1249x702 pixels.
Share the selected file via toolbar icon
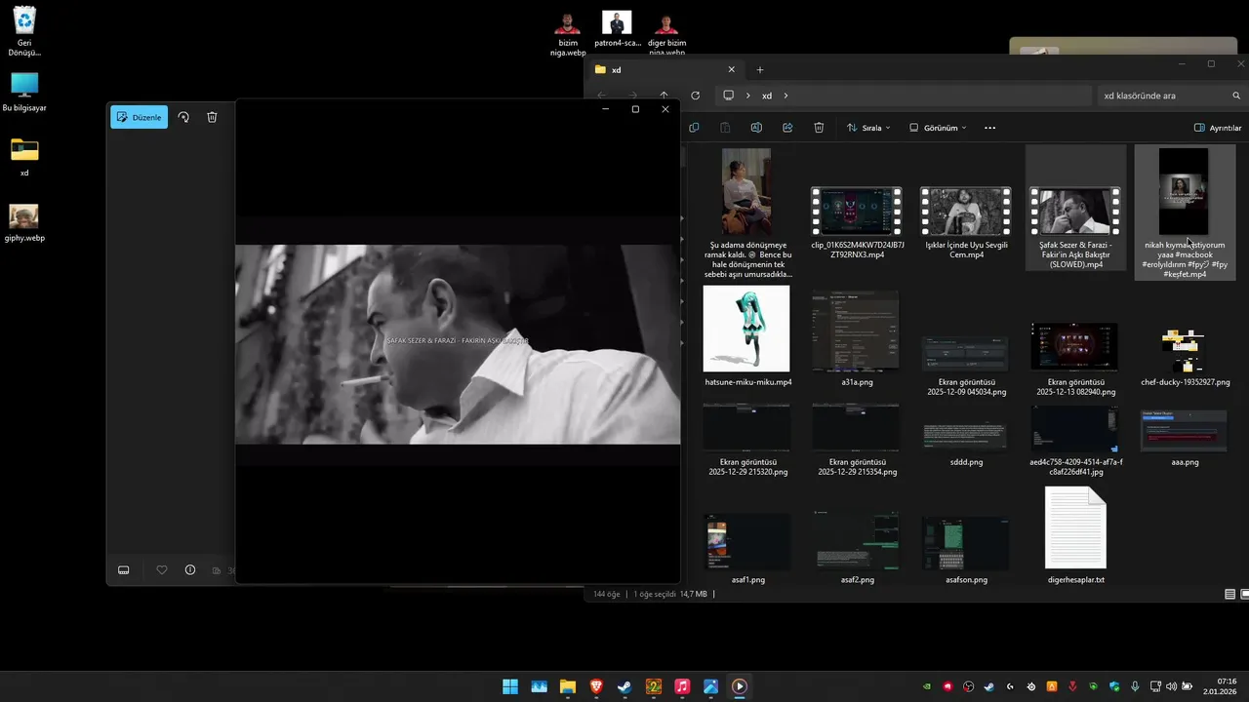[x=787, y=128]
